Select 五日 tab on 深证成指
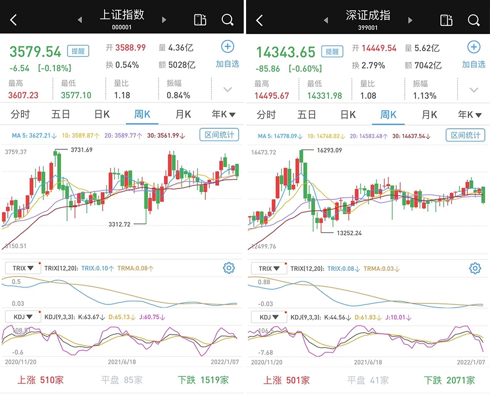Viewport: 490px width, 394px height. point(306,114)
